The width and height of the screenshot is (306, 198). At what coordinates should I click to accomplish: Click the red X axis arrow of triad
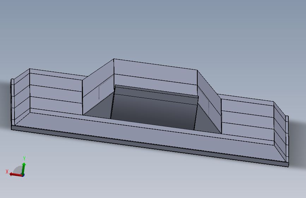[16, 174]
